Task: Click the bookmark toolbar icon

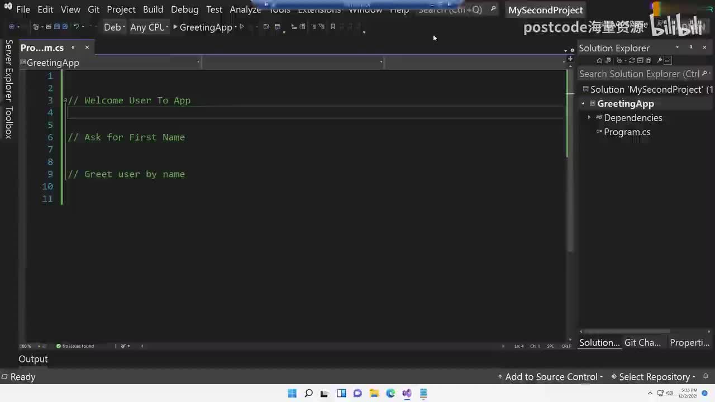Action: coord(333,27)
